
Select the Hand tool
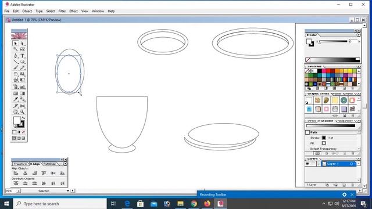[16, 111]
